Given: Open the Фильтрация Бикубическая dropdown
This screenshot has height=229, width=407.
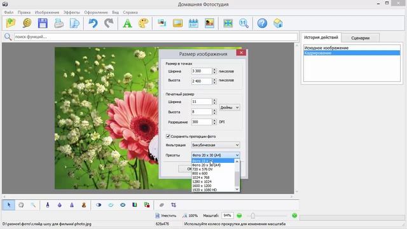Looking at the screenshot, I should point(216,145).
